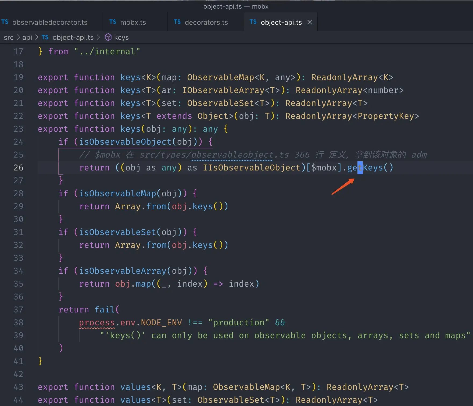This screenshot has width=473, height=406.
Task: Click isObservableArray on line 34
Action: click(x=123, y=271)
